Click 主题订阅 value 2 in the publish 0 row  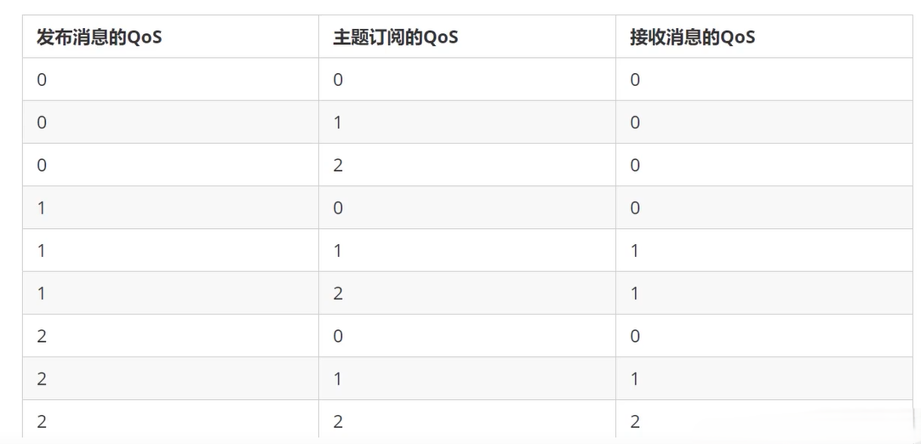pyautogui.click(x=467, y=165)
